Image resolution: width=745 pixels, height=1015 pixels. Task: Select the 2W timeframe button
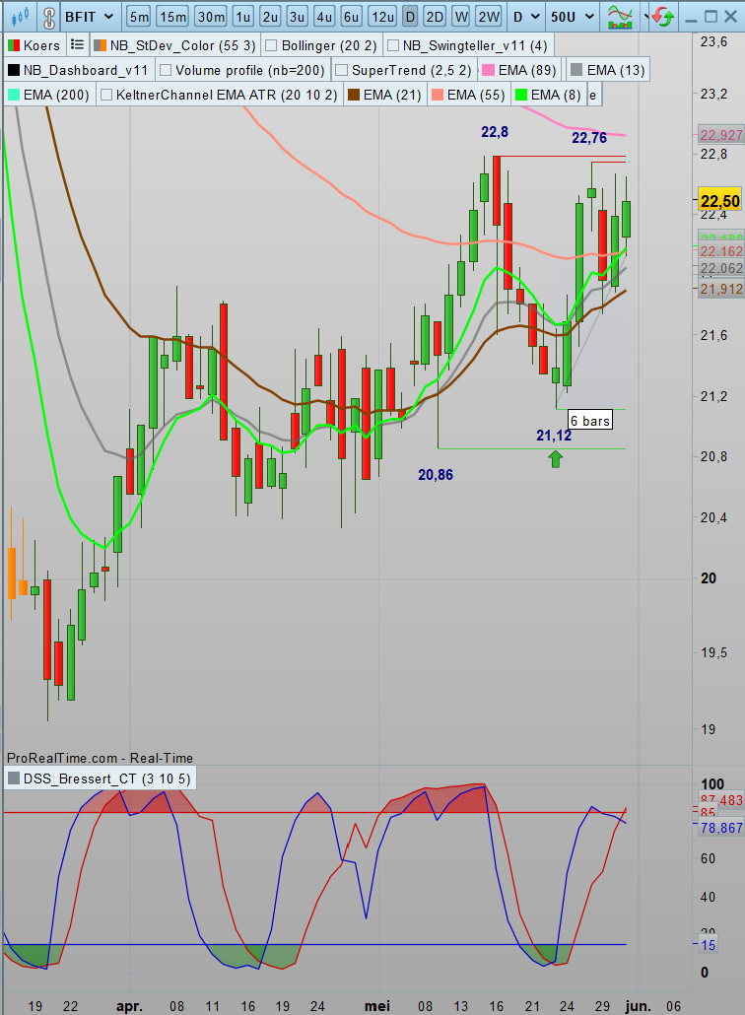(x=487, y=17)
